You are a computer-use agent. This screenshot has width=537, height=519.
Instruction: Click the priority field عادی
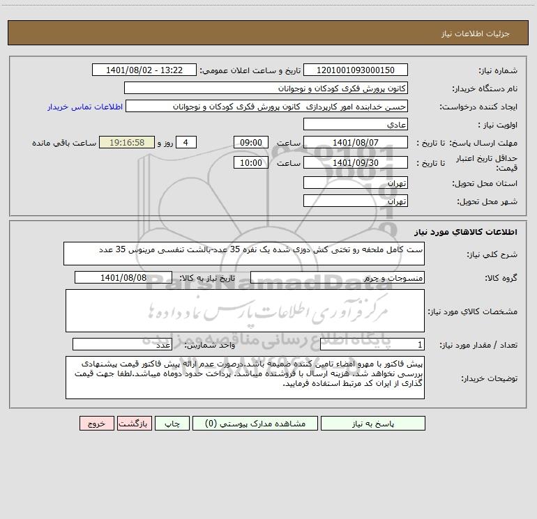pos(356,124)
